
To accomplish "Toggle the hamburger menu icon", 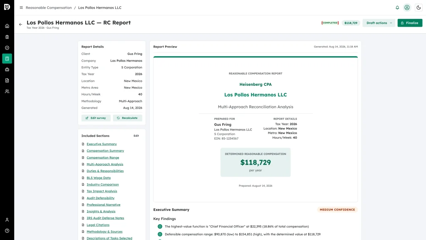I will [x=21, y=7].
